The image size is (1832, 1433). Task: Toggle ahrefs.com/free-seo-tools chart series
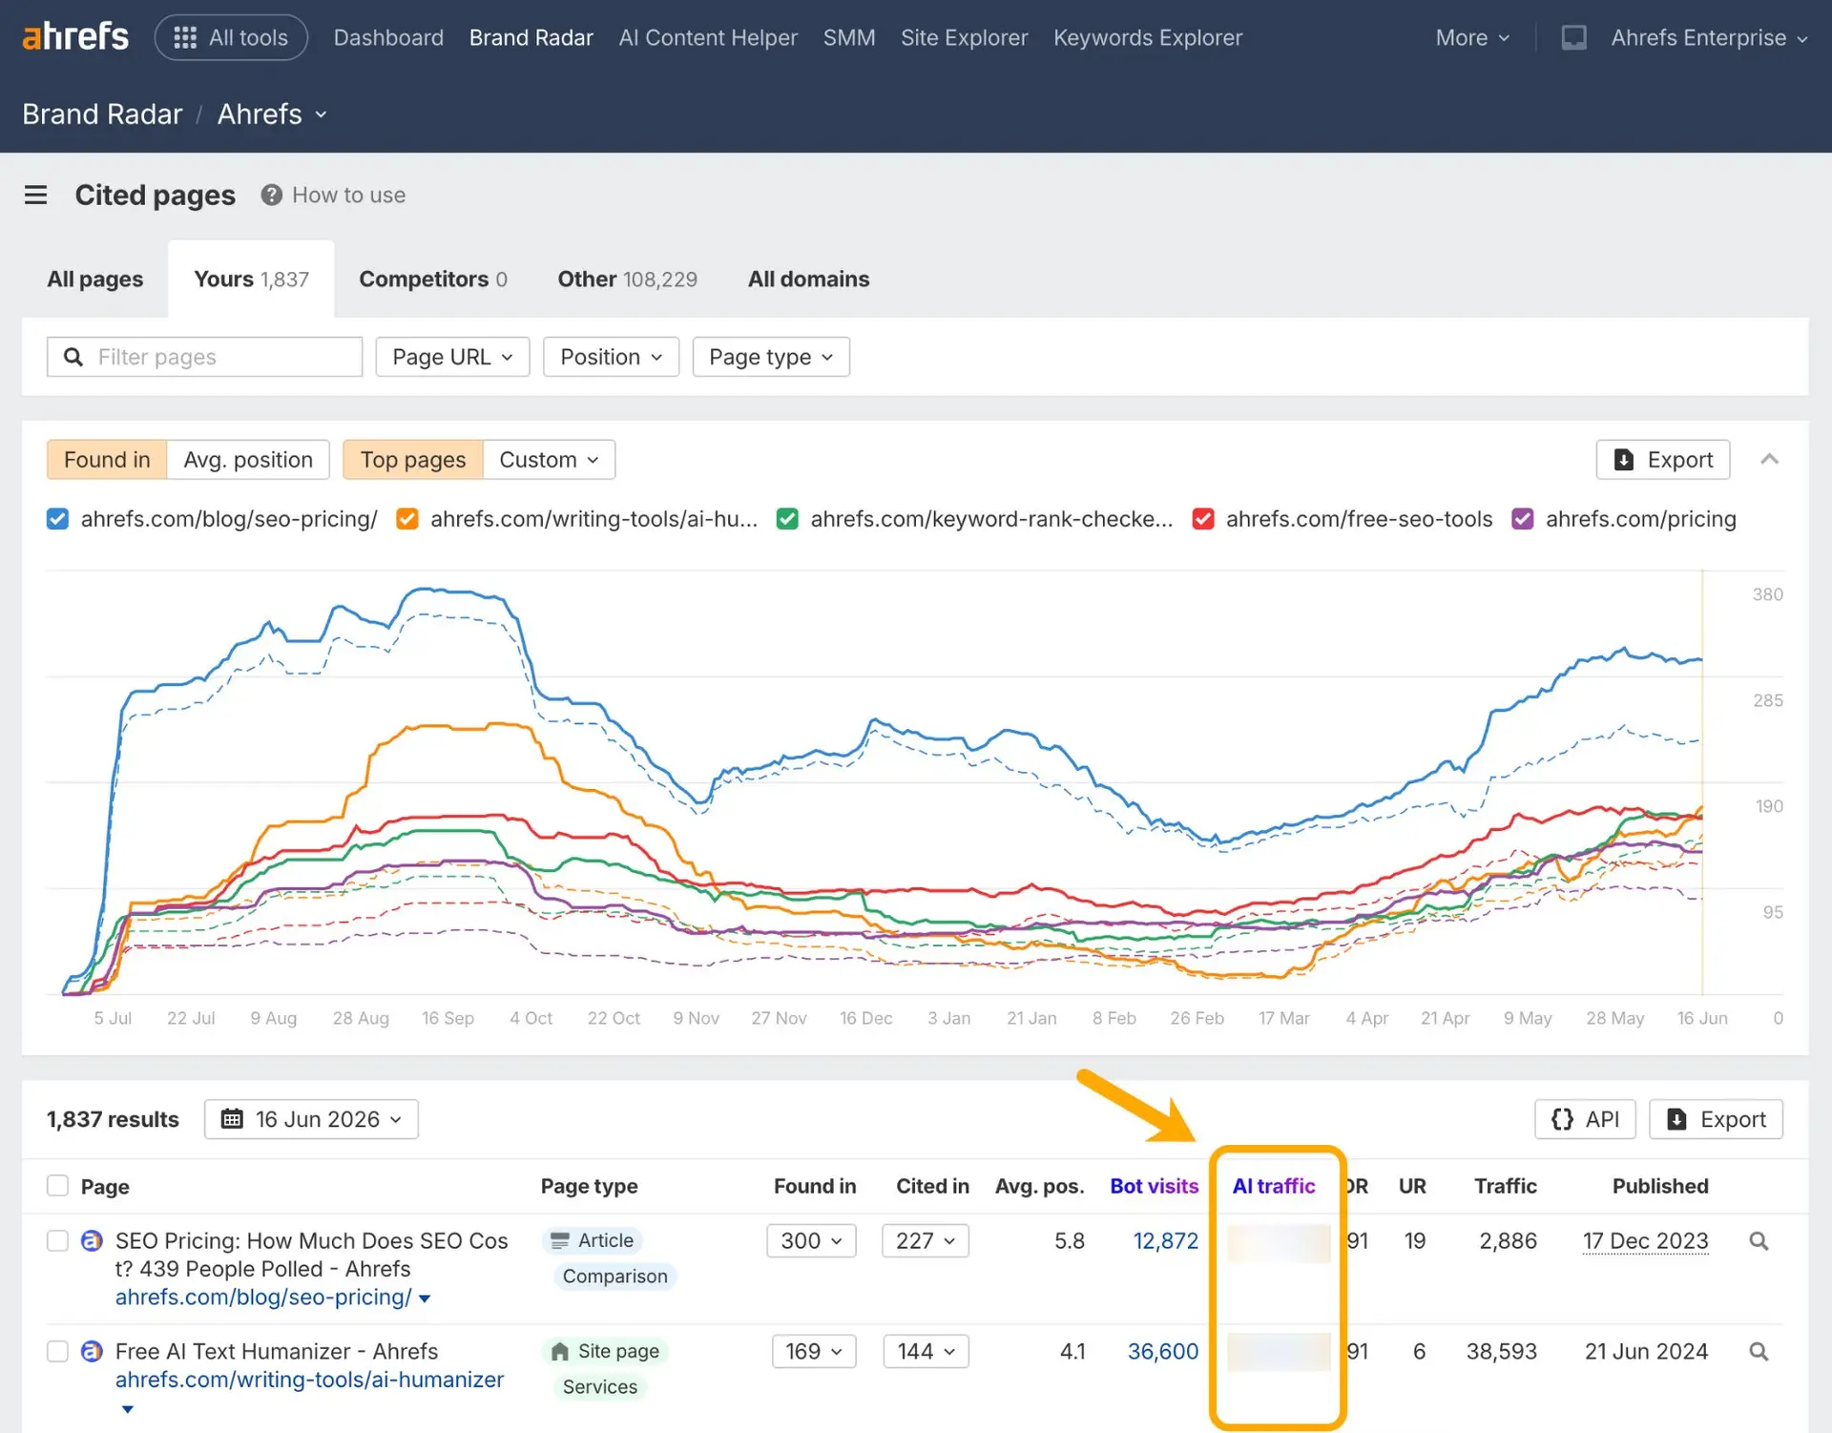(x=1203, y=519)
